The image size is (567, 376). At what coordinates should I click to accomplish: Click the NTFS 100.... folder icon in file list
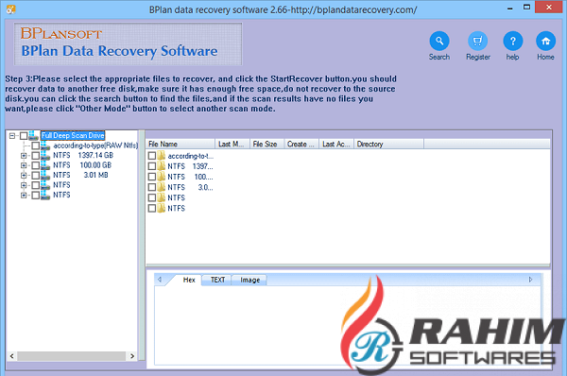click(x=162, y=177)
